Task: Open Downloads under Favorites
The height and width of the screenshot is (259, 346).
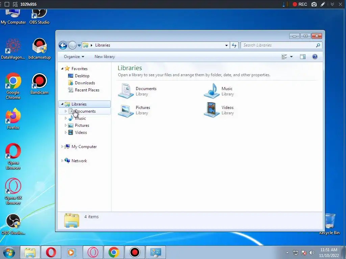Action: (85, 83)
